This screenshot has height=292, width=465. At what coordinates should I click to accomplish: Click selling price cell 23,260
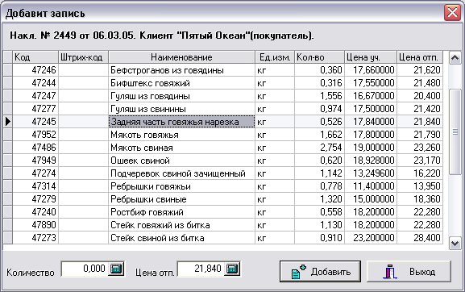coord(420,148)
